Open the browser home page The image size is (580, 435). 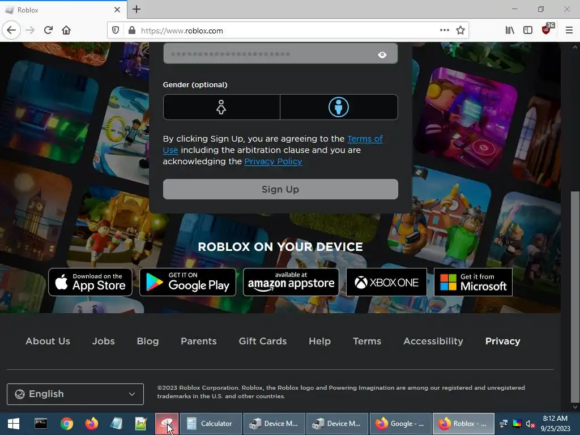(66, 31)
